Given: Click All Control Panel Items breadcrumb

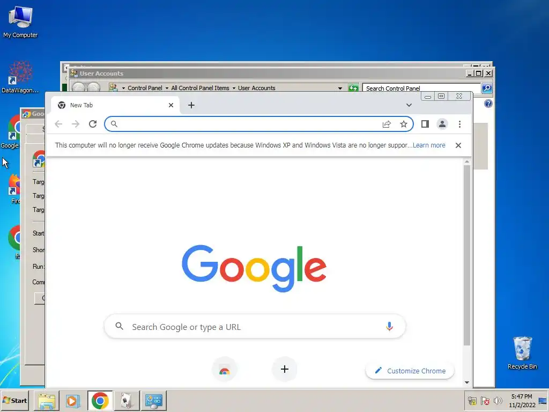Looking at the screenshot, I should coord(201,88).
